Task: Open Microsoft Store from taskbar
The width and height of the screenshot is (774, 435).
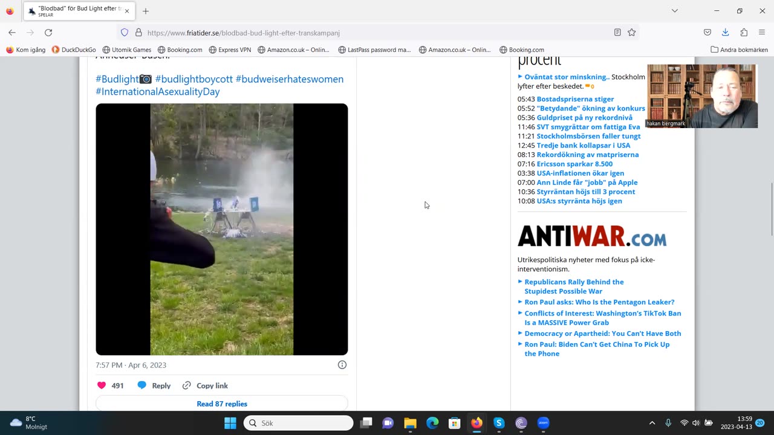Action: click(x=455, y=423)
